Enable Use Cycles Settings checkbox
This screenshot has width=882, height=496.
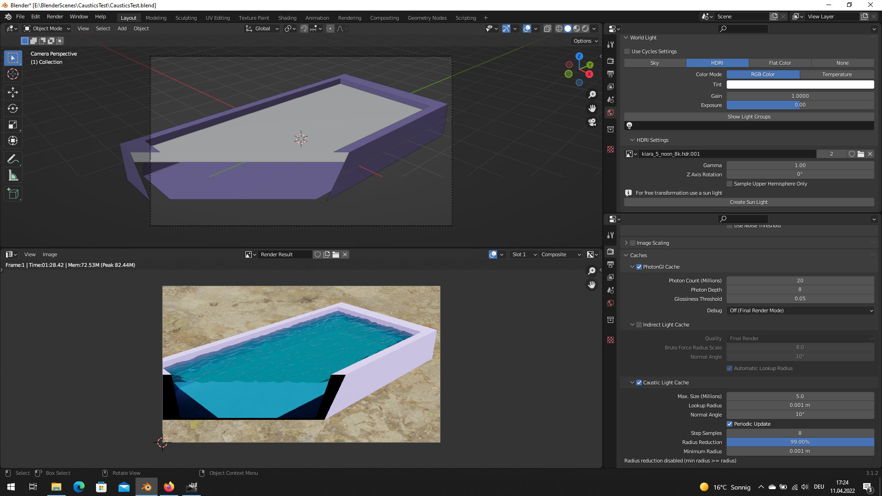[x=627, y=51]
